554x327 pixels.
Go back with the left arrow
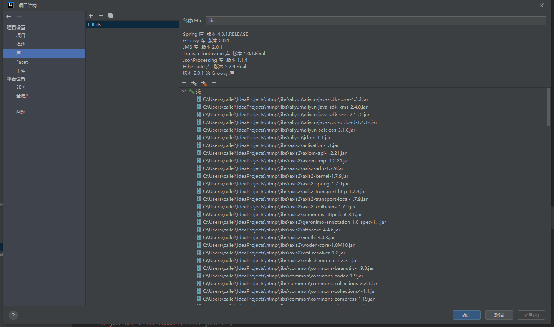[x=9, y=17]
